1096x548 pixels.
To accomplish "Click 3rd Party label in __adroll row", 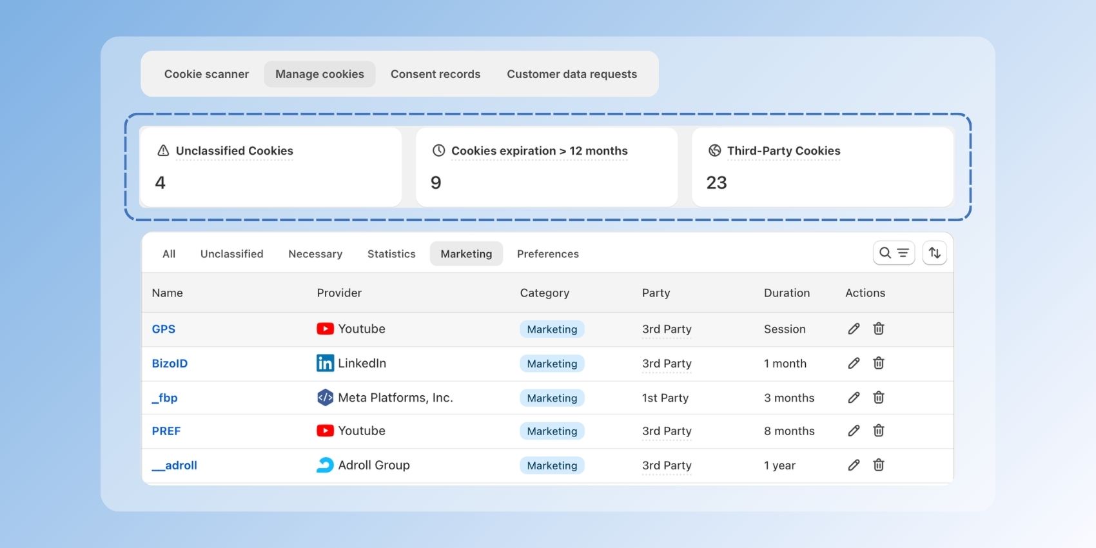I will (x=667, y=465).
